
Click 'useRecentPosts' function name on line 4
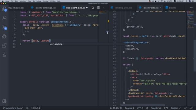pos(59,22)
